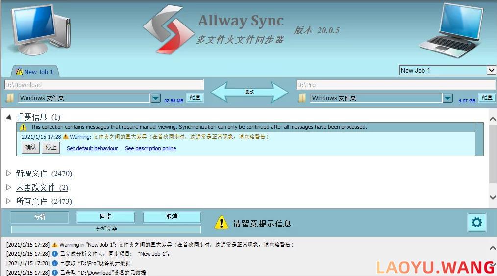Click the right folder icon beside D:\Pro

pyautogui.click(x=302, y=98)
